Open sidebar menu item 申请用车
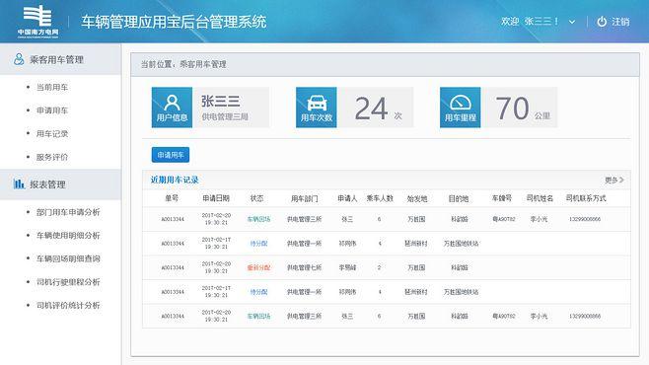 [x=52, y=110]
